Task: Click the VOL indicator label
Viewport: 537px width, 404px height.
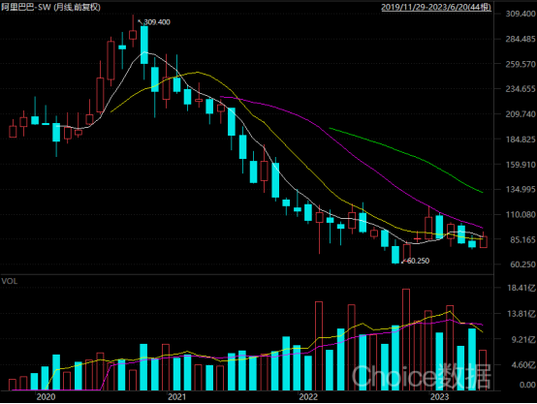Action: pyautogui.click(x=10, y=281)
